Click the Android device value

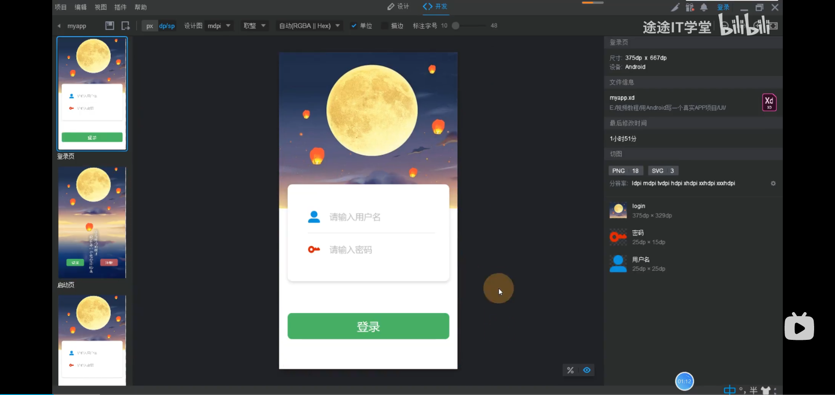coord(635,67)
